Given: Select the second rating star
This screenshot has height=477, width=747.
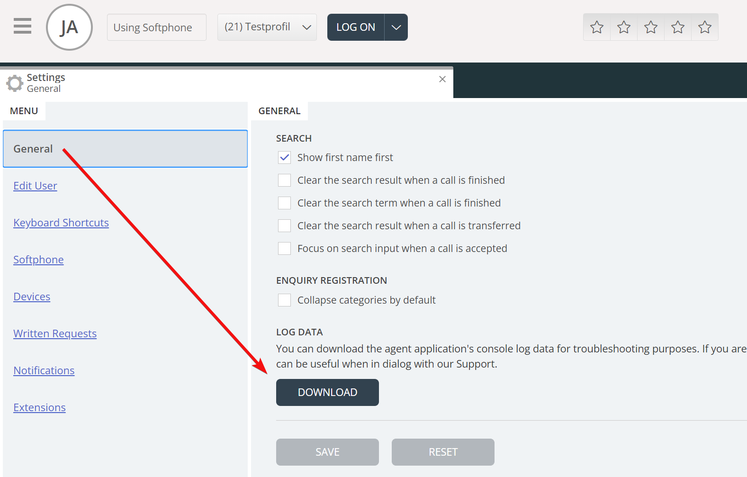Looking at the screenshot, I should pyautogui.click(x=624, y=27).
